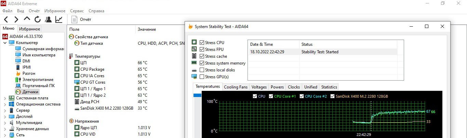Click the Значение column header
The image size is (467, 138).
click(147, 29)
